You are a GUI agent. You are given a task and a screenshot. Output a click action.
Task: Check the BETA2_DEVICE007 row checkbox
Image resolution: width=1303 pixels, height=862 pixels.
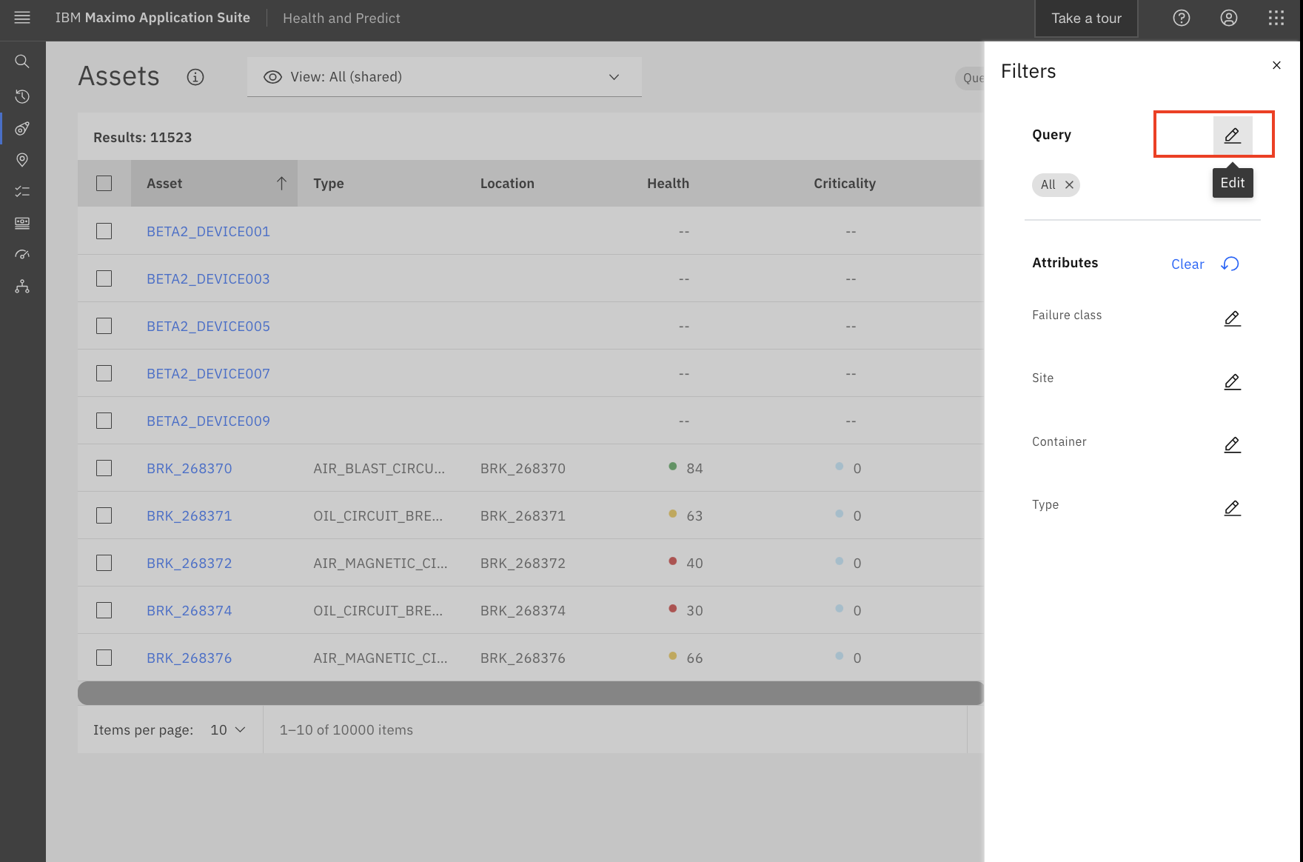tap(104, 373)
